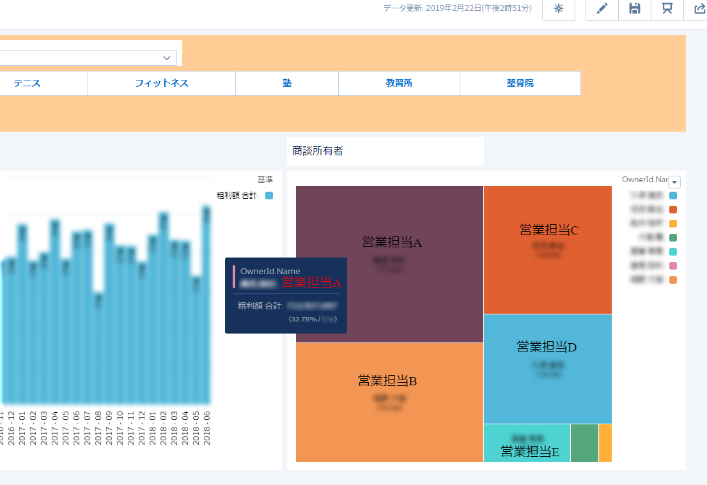This screenshot has width=707, height=485.
Task: Select the 教習所 filter option
Action: tap(399, 83)
